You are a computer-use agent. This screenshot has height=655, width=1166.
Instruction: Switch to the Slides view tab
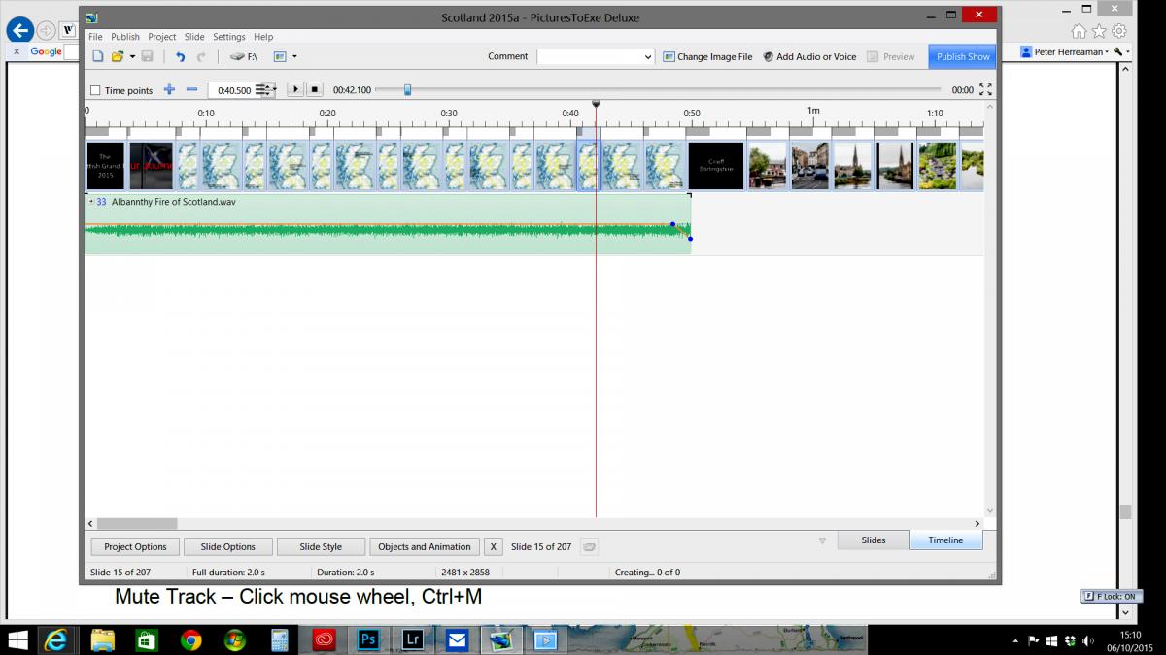874,540
